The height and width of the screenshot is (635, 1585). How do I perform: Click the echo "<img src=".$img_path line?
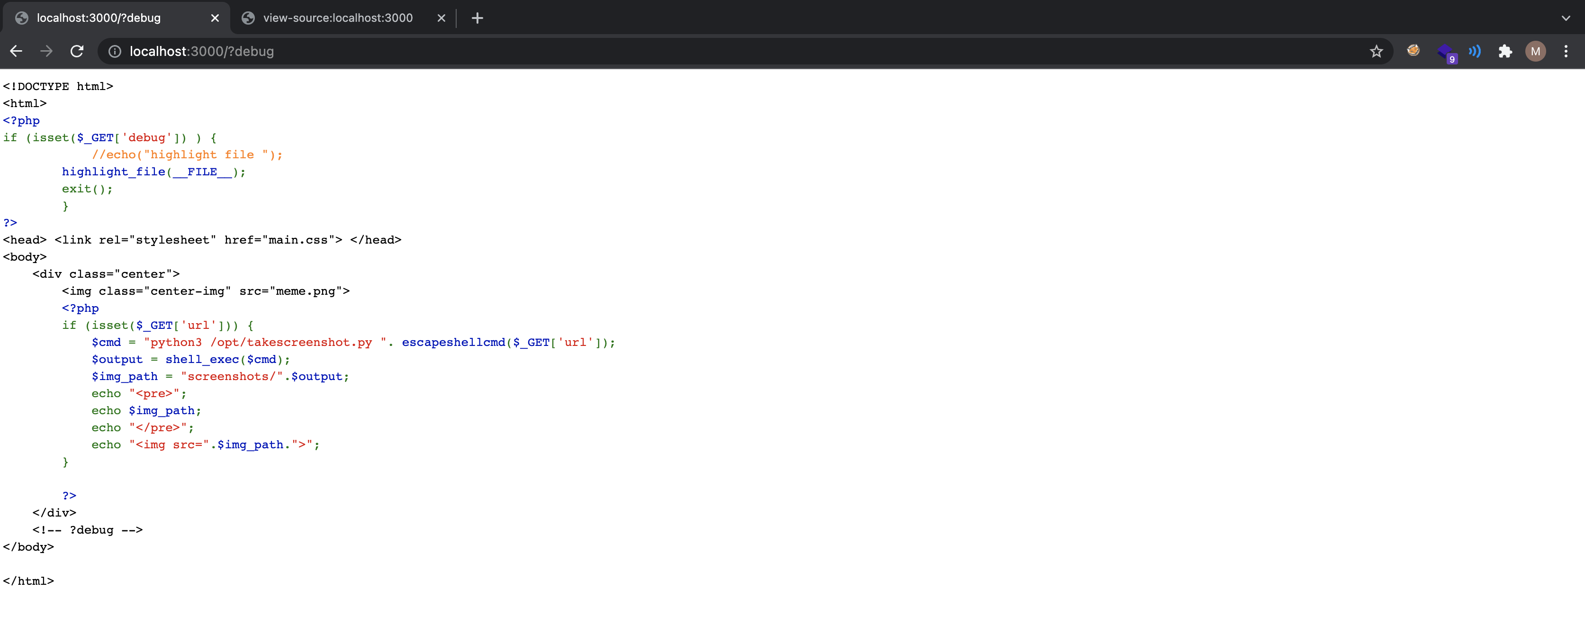click(206, 445)
